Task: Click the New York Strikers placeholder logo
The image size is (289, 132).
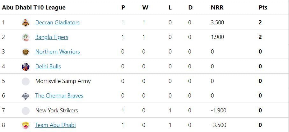Action: coord(25,110)
